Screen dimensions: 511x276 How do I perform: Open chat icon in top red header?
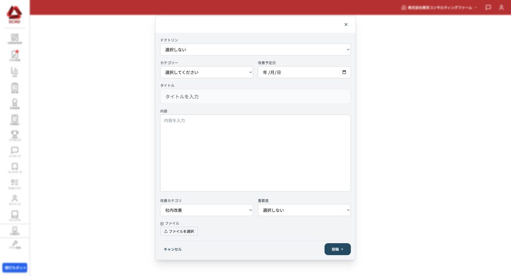click(488, 7)
